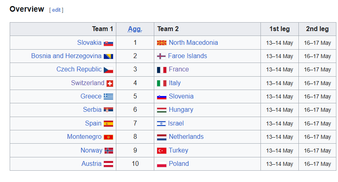This screenshot has height=182, width=338.
Task: Open the Hungary team link
Action: pyautogui.click(x=181, y=110)
